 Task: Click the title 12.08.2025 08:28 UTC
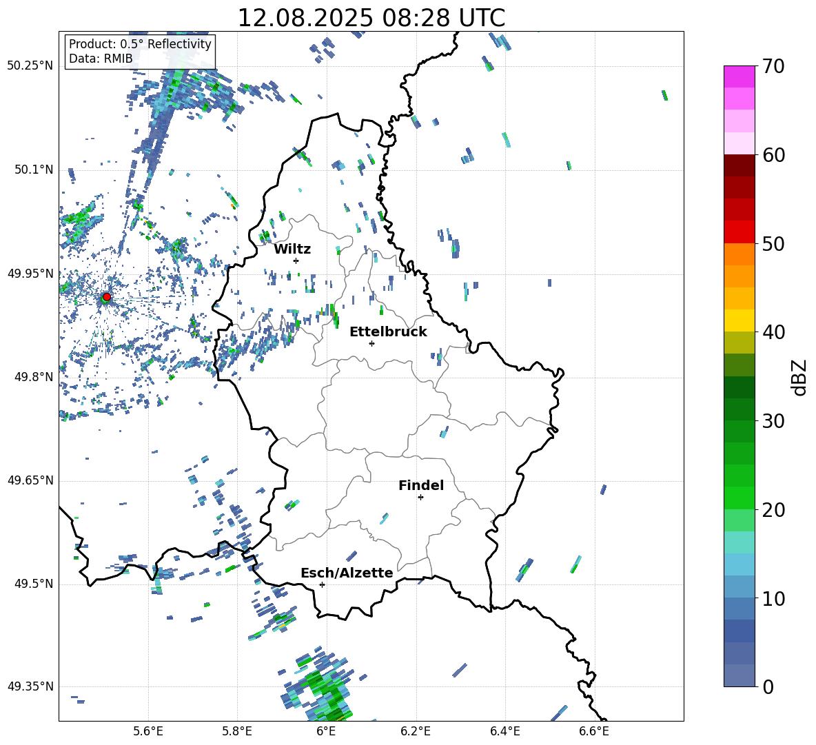coord(371,18)
